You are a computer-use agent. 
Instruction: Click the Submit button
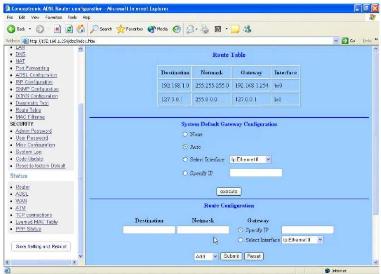[x=231, y=256]
